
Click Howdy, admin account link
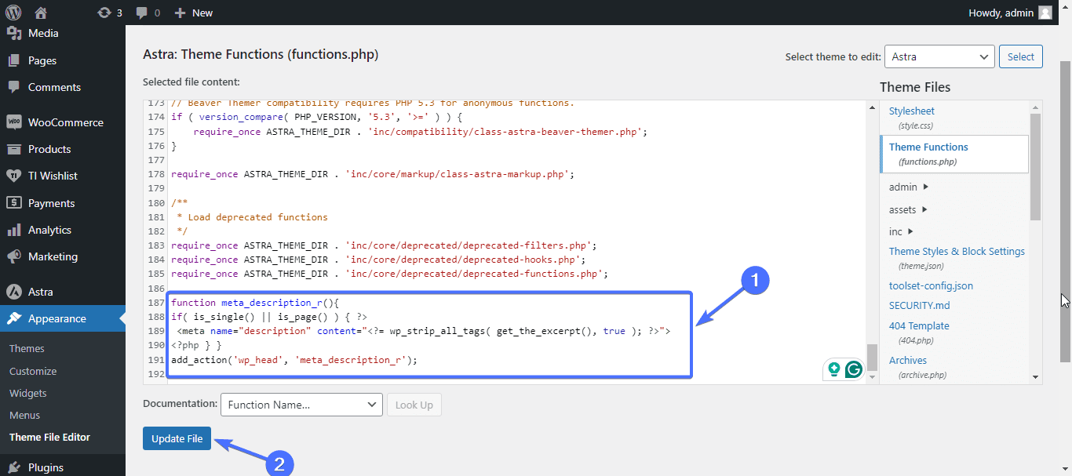tap(1011, 13)
